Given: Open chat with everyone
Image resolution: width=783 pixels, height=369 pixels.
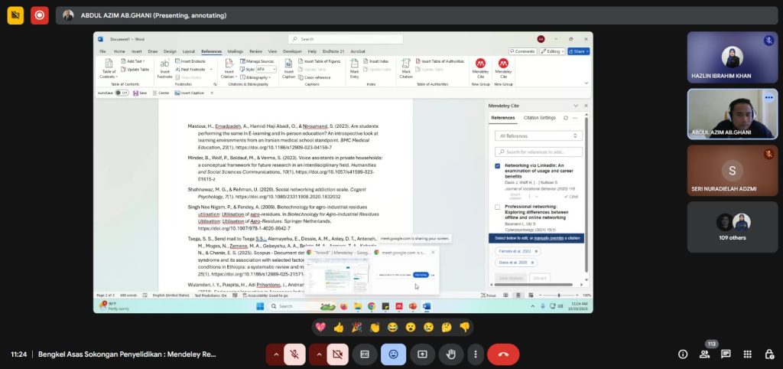Looking at the screenshot, I should point(726,354).
